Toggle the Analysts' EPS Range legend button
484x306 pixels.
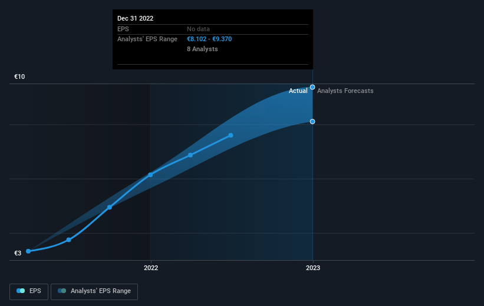click(94, 291)
